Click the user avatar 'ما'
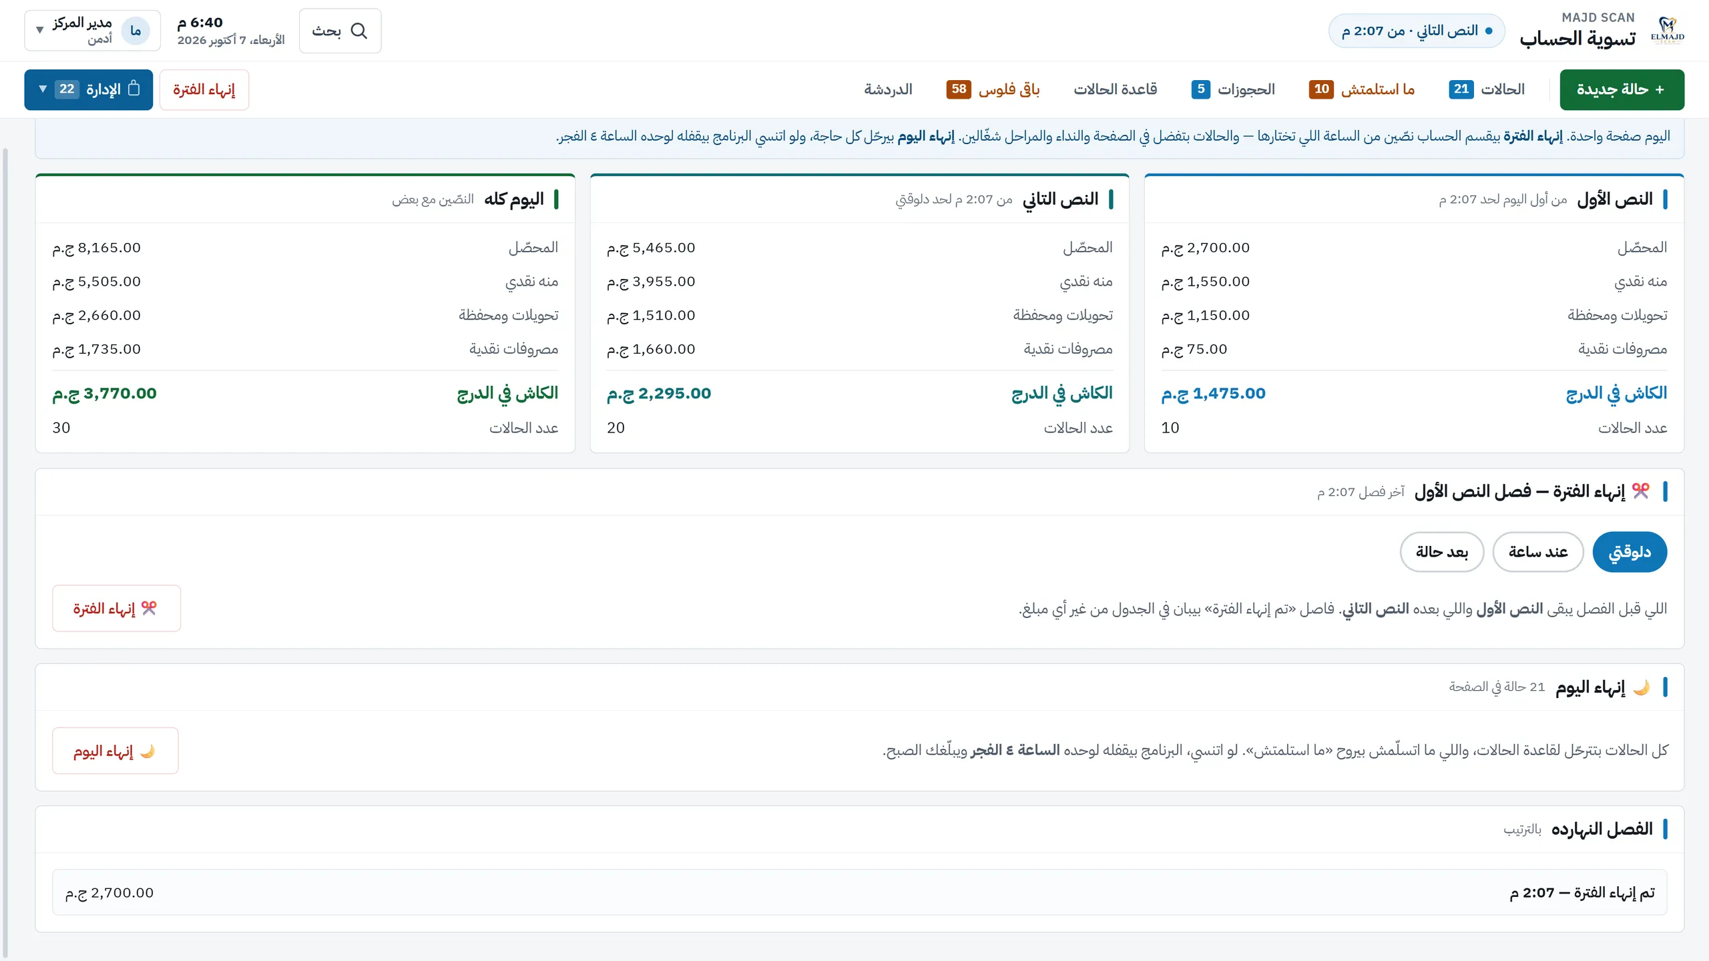Image resolution: width=1709 pixels, height=961 pixels. pos(136,31)
